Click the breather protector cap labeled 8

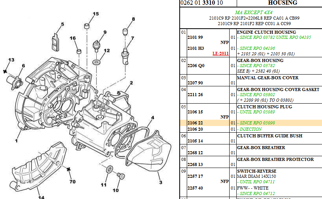click(126, 31)
